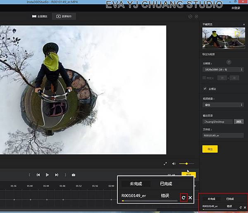Image resolution: width=248 pixels, height=213 pixels.
Task: Click the 浏览 browse button
Action: coord(239,122)
